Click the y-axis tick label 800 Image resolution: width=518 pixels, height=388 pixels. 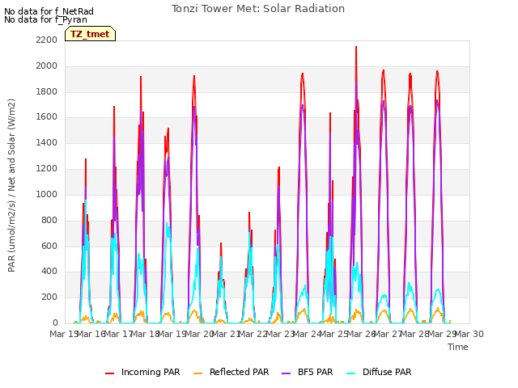[x=49, y=220]
